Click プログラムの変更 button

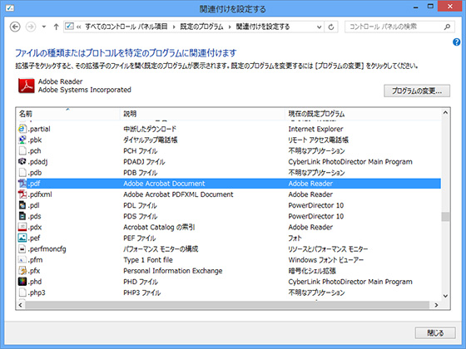click(417, 91)
